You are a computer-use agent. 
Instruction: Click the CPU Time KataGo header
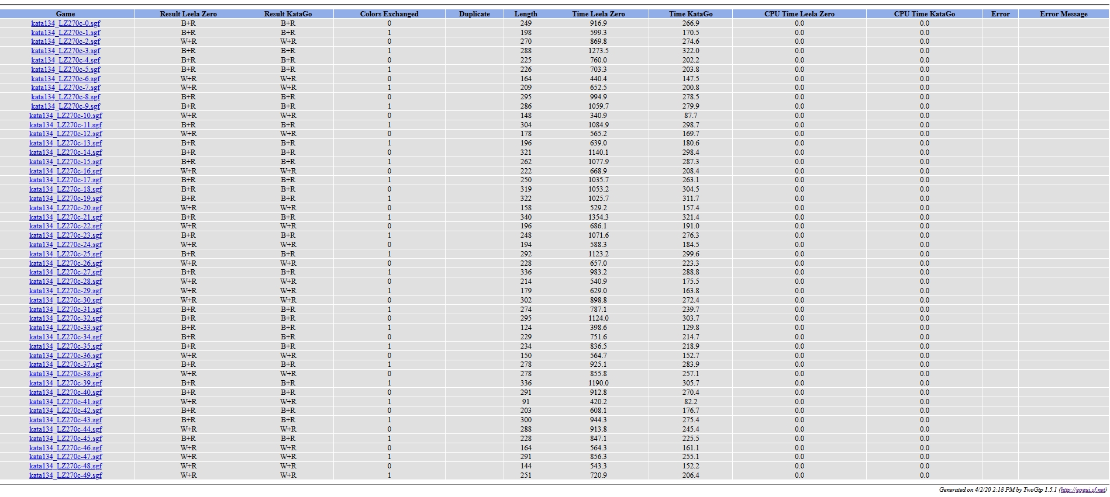click(924, 14)
